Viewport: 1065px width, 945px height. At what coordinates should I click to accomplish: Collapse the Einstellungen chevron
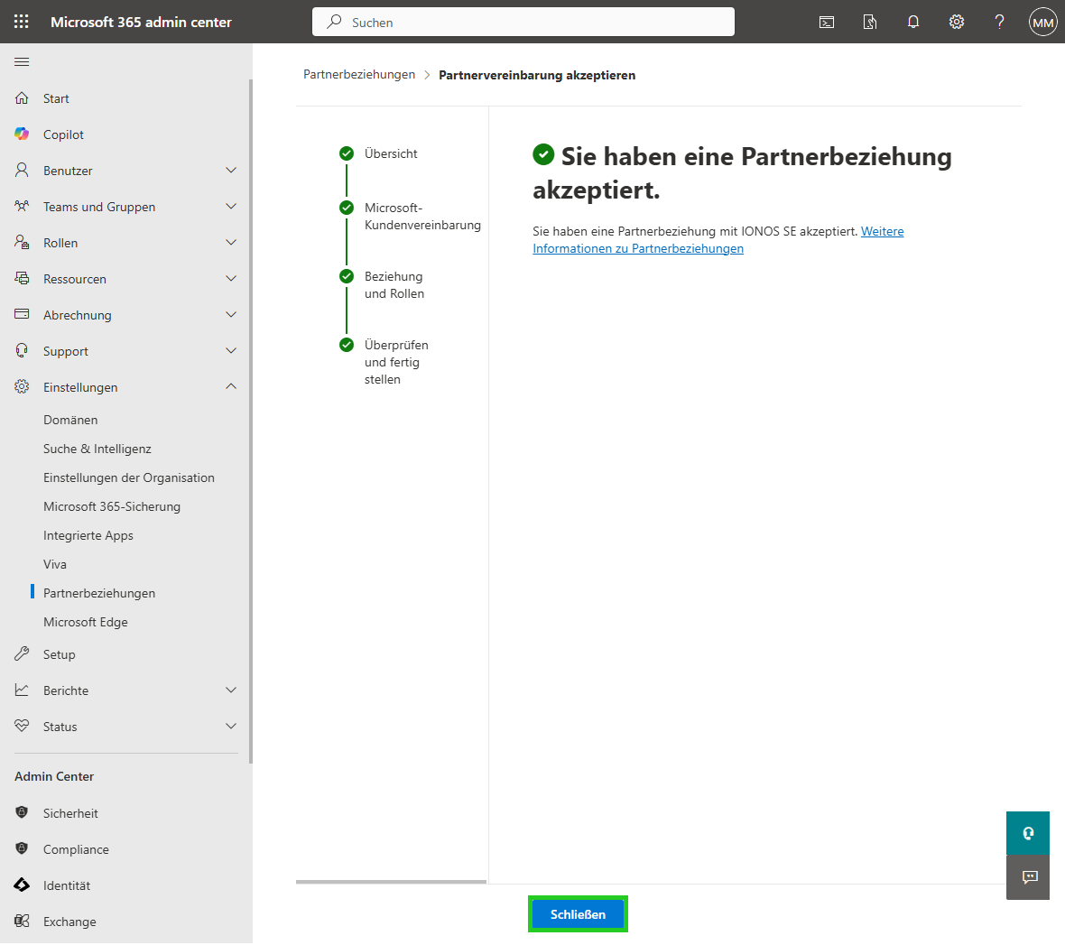(x=231, y=386)
